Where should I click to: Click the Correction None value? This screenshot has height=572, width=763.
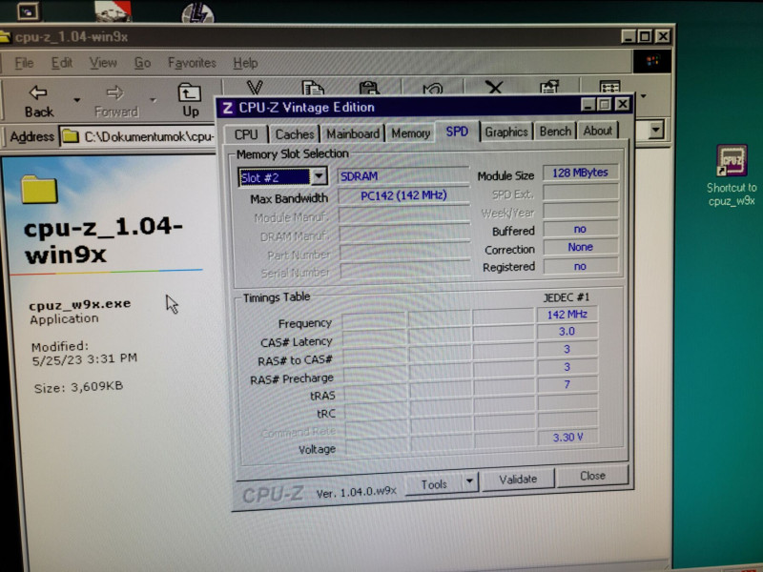[x=581, y=247]
